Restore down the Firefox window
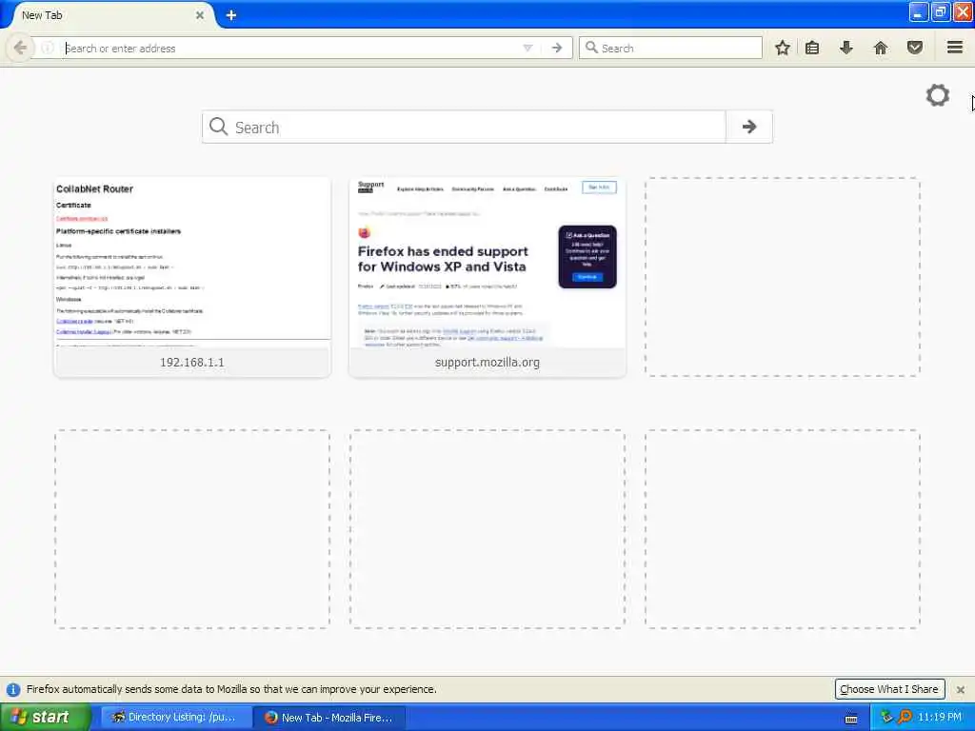This screenshot has height=731, width=975. pos(941,12)
